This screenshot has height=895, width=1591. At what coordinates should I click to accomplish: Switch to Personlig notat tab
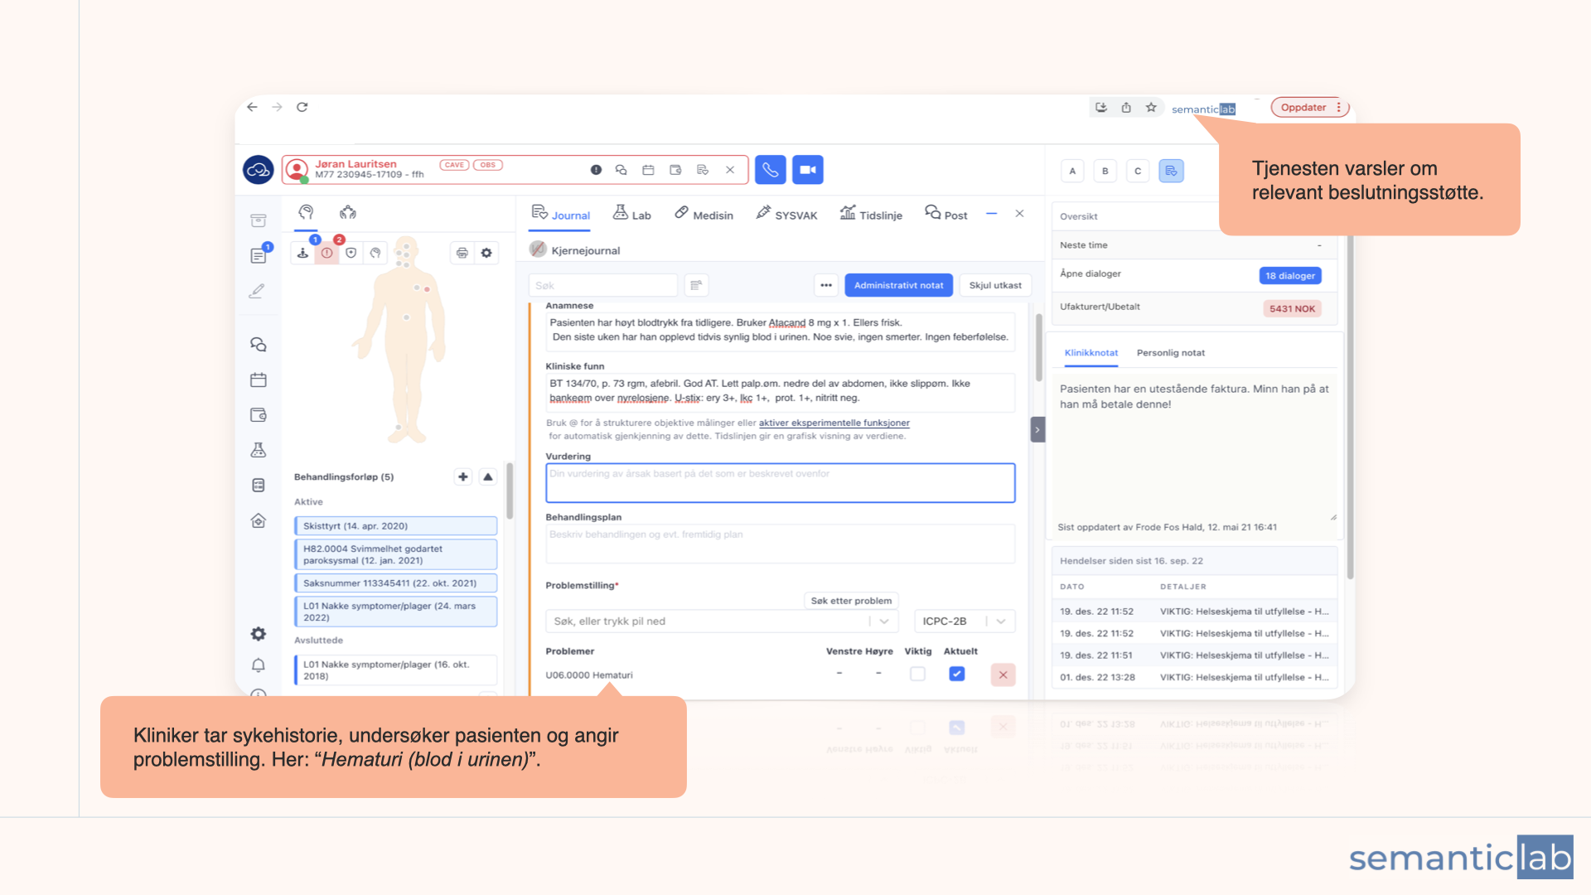[1170, 353]
